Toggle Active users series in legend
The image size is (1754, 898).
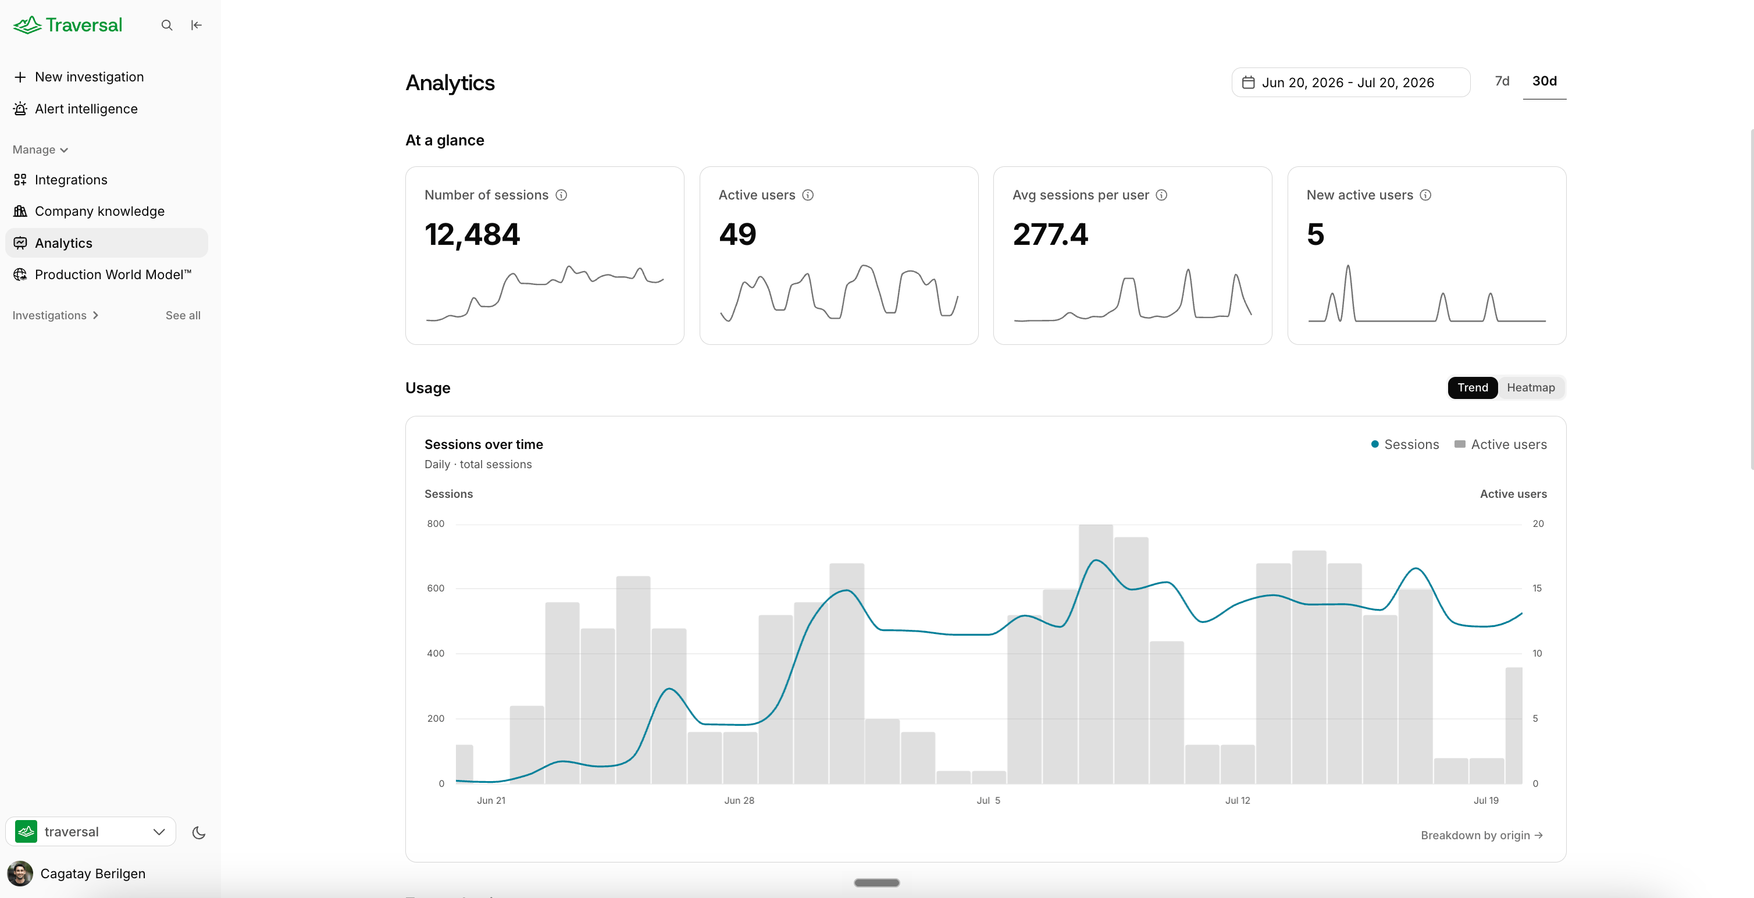pyautogui.click(x=1500, y=444)
